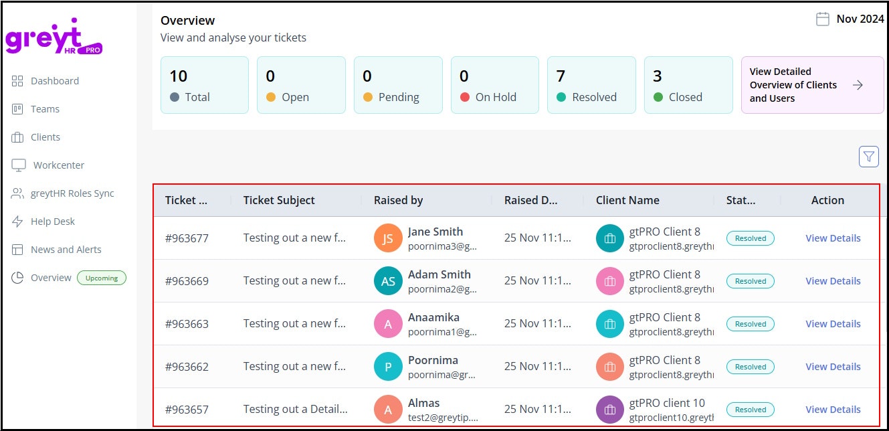The width and height of the screenshot is (889, 431).
Task: Click the Resolved badge for ticket #963677
Action: (751, 238)
